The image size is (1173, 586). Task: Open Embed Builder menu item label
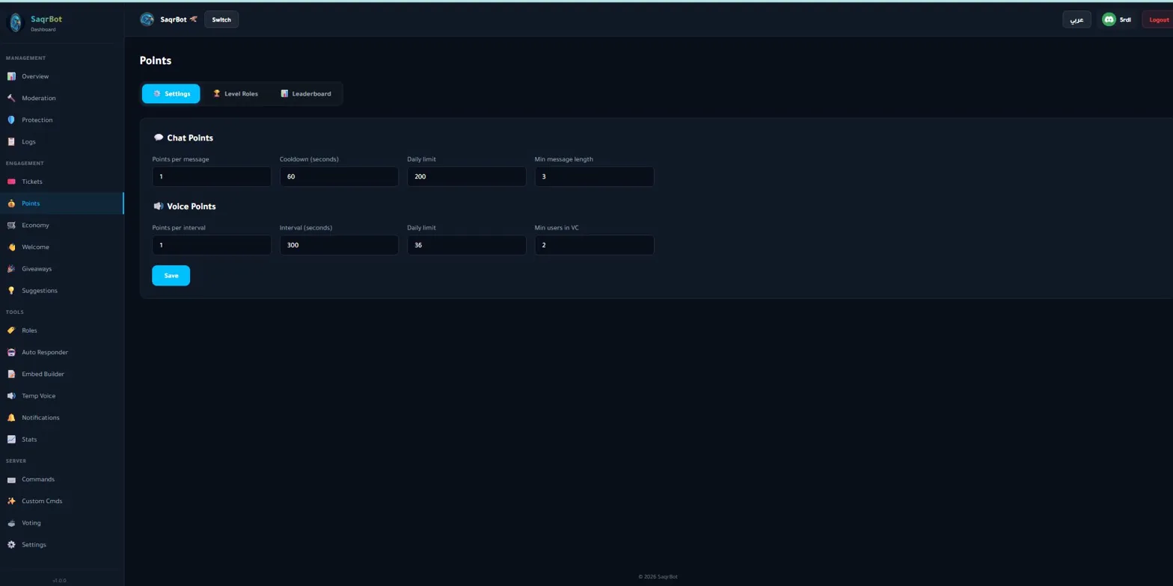click(x=43, y=374)
